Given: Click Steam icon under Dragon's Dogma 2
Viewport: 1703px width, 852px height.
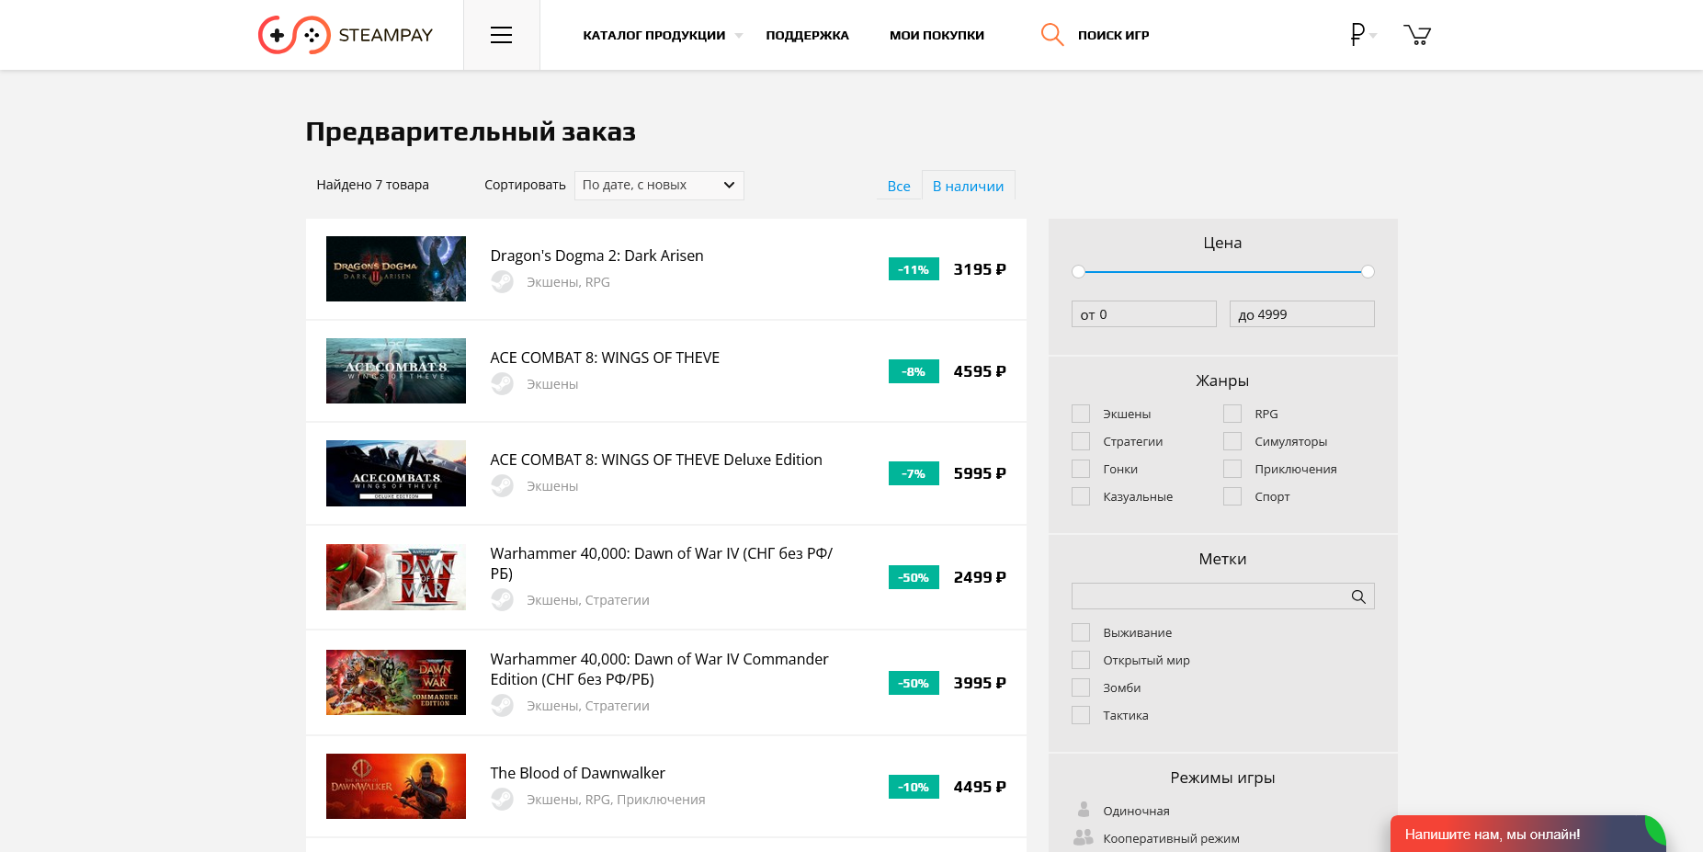Looking at the screenshot, I should pyautogui.click(x=502, y=281).
